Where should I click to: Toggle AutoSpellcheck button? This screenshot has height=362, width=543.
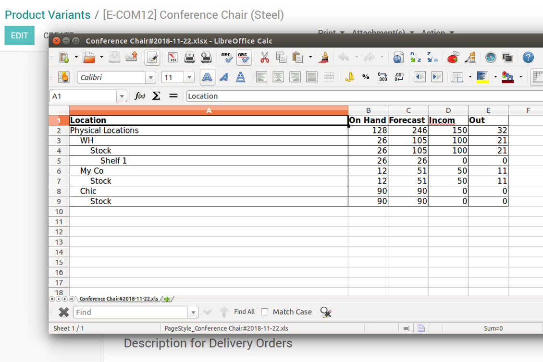tap(244, 58)
